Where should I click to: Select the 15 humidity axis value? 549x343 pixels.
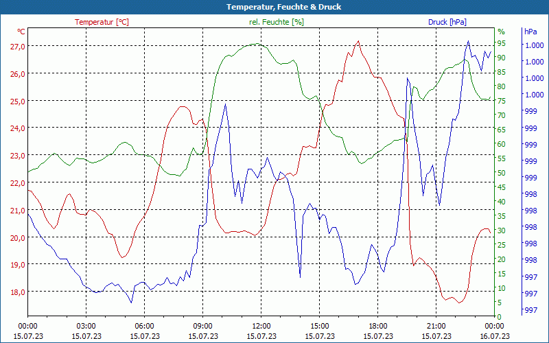tap(502, 274)
